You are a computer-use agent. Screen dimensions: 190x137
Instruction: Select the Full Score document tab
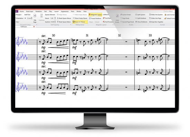coord(24,27)
